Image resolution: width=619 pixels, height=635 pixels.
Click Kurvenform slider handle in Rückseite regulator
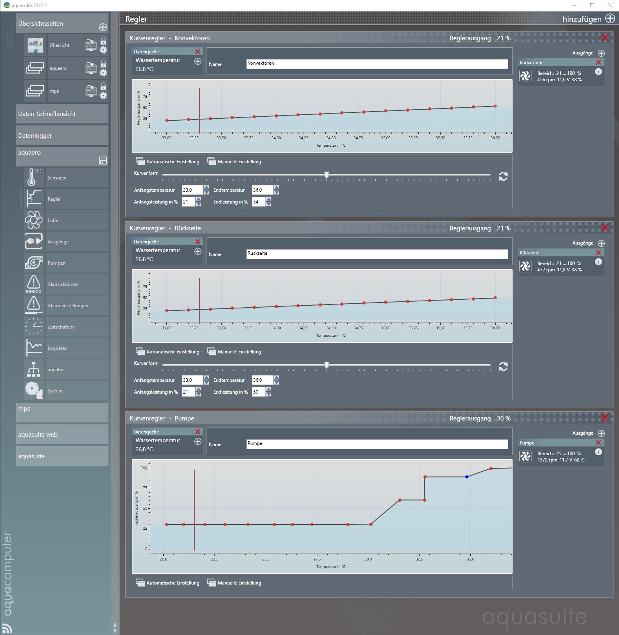326,365
